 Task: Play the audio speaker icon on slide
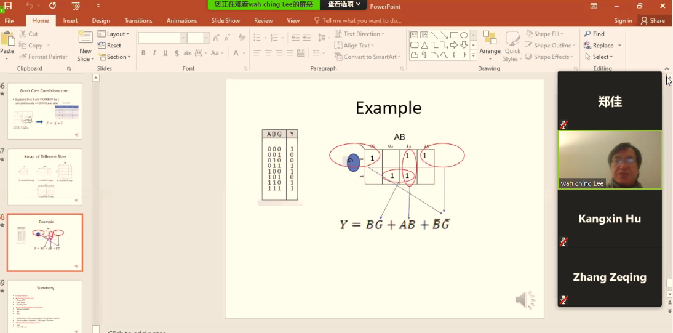(x=525, y=300)
